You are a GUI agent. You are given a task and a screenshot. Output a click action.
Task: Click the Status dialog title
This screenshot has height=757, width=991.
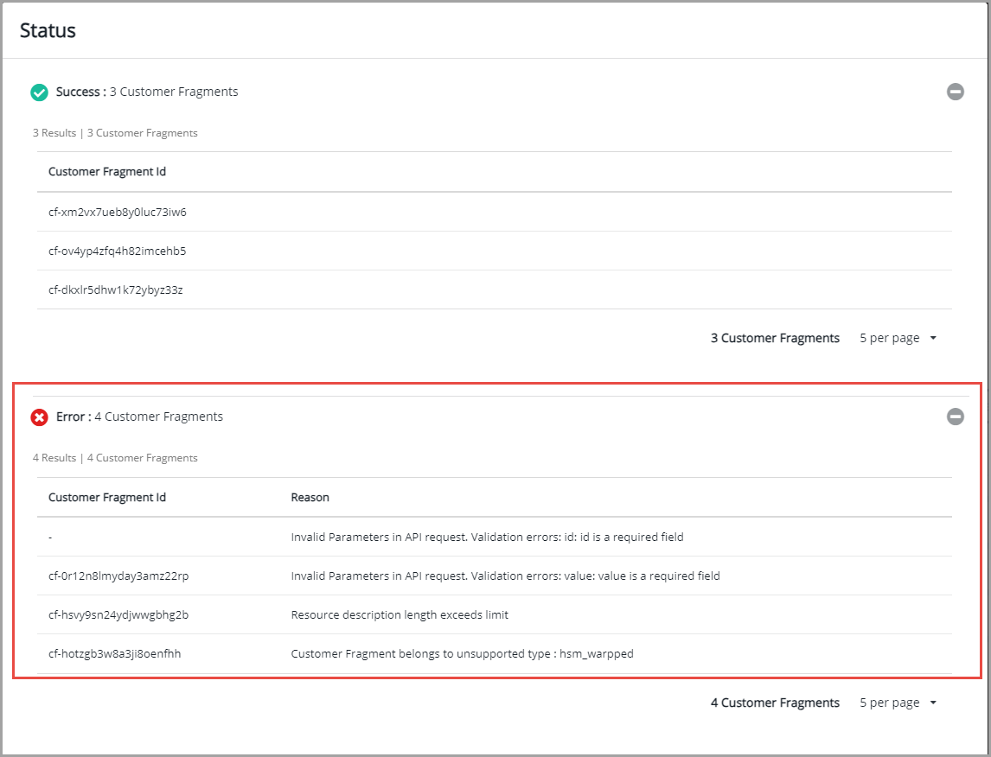48,30
